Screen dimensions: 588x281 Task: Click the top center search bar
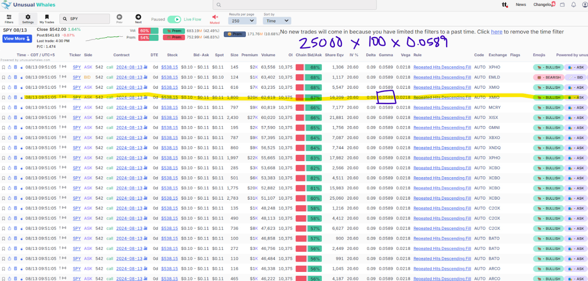pyautogui.click(x=294, y=5)
